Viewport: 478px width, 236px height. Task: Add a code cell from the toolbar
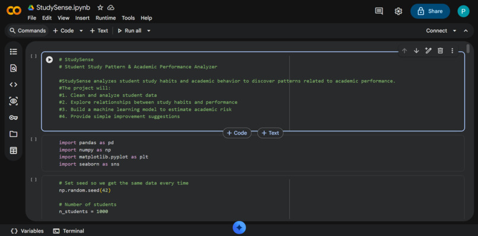[x=63, y=31]
